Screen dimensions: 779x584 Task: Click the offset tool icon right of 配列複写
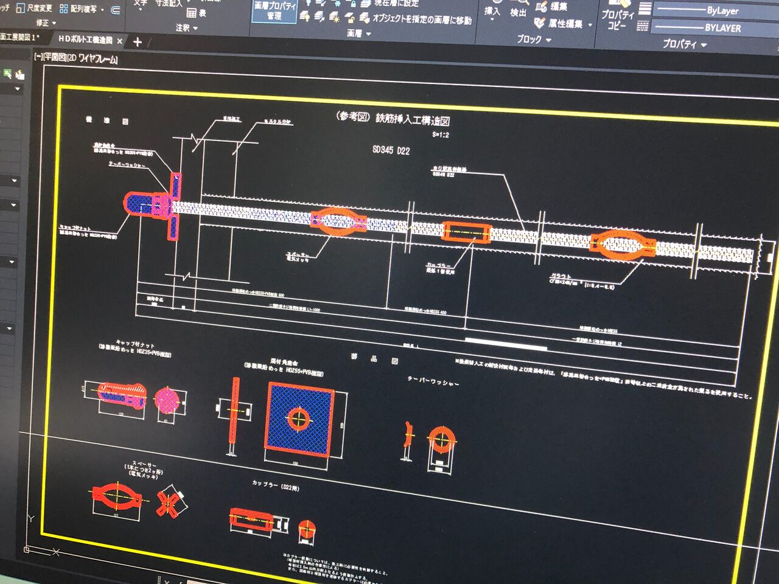tap(116, 10)
